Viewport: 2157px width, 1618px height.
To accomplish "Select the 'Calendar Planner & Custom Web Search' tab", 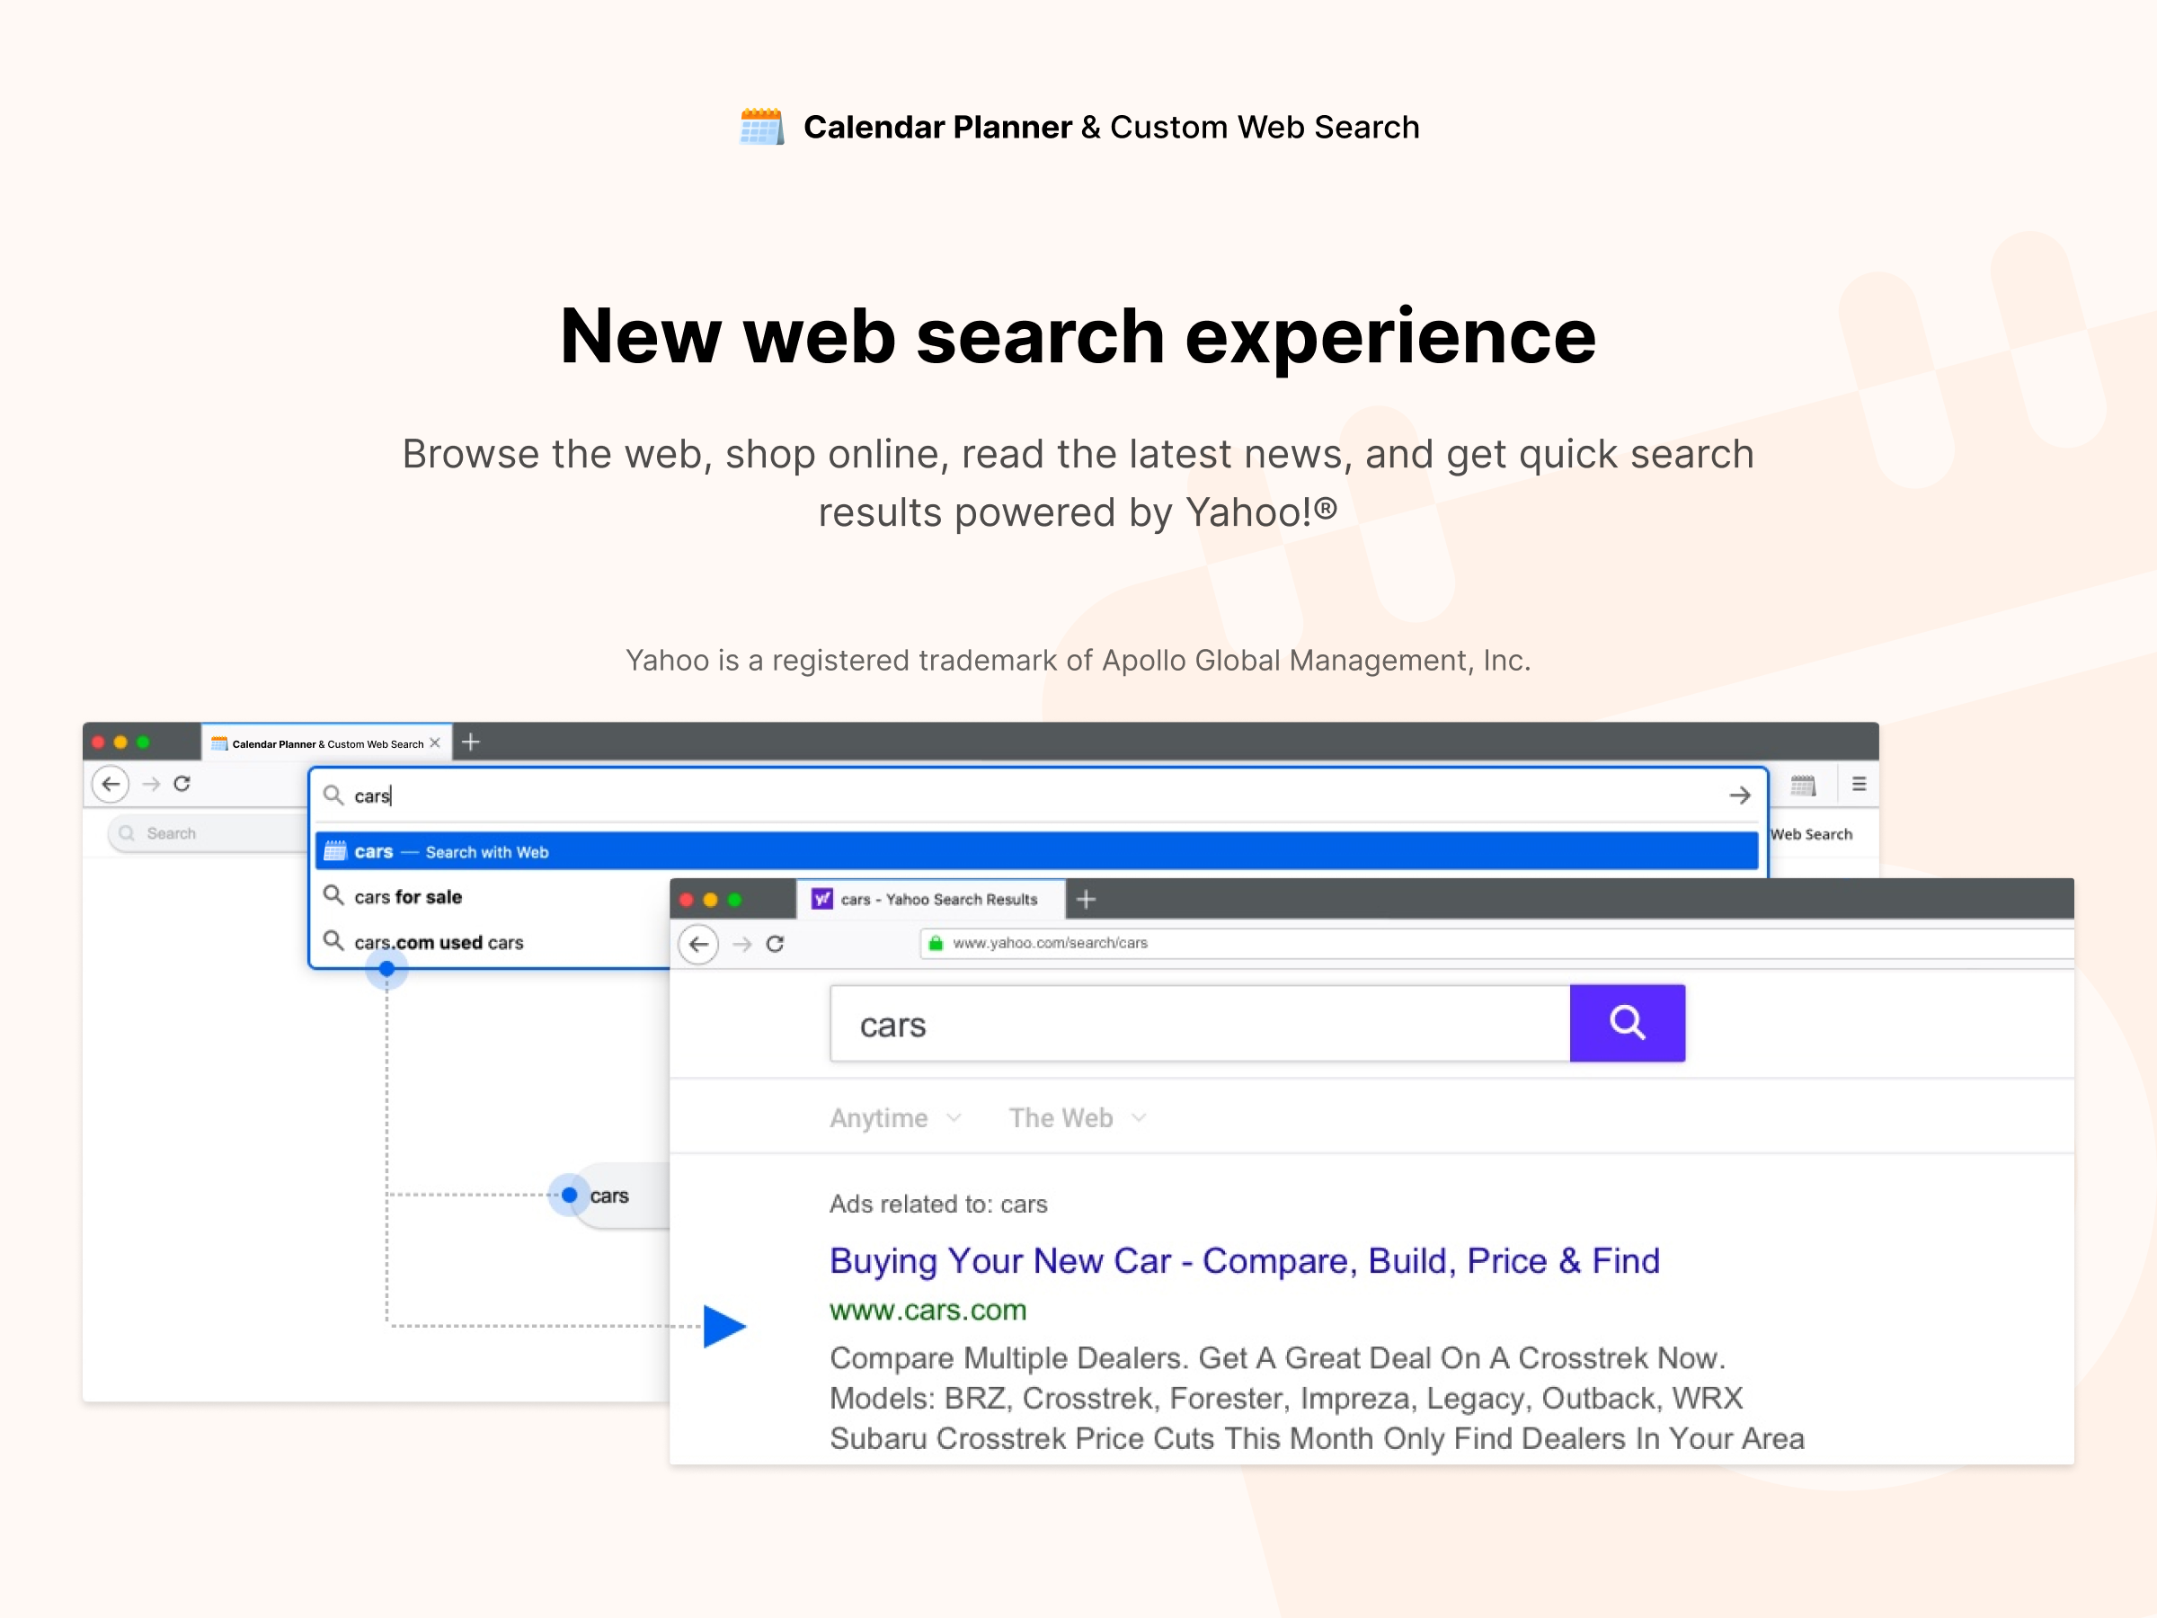I will click(323, 742).
